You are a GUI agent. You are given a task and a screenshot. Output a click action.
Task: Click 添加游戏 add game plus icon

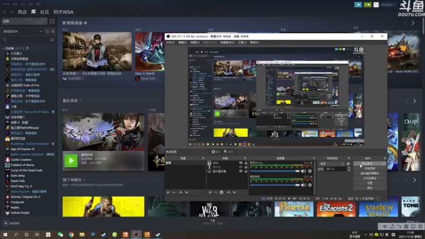click(6, 223)
